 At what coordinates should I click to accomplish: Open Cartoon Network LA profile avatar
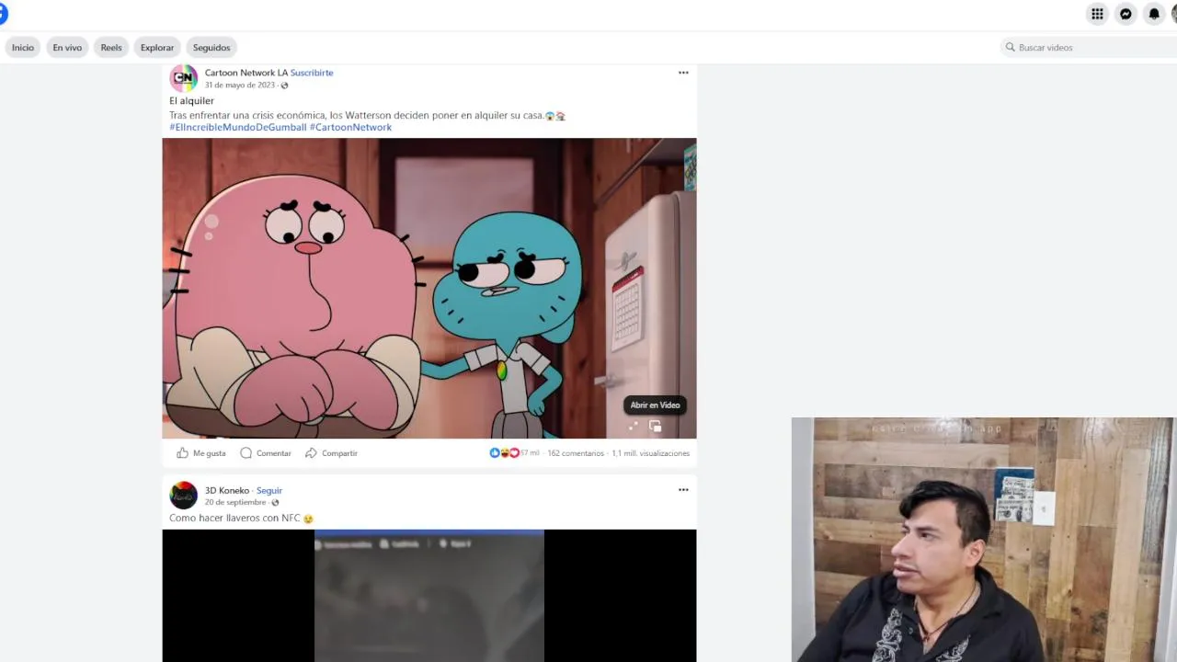(x=184, y=78)
